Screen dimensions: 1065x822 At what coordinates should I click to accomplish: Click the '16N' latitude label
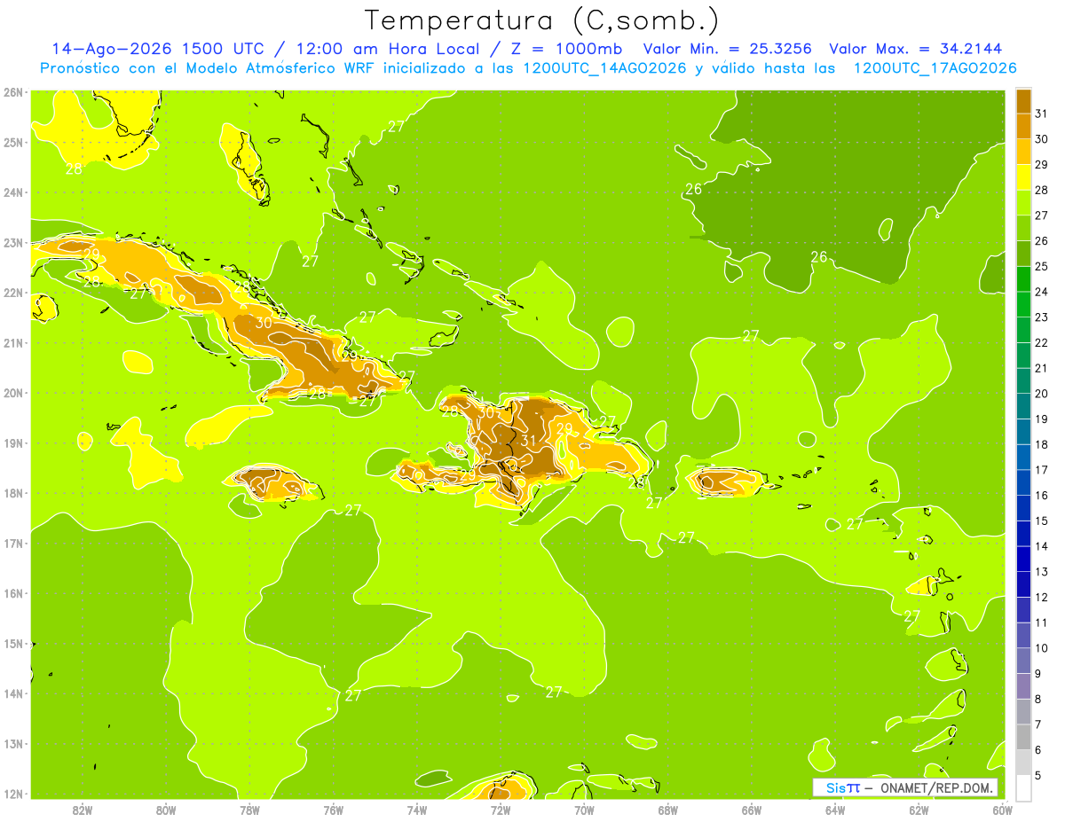[13, 593]
